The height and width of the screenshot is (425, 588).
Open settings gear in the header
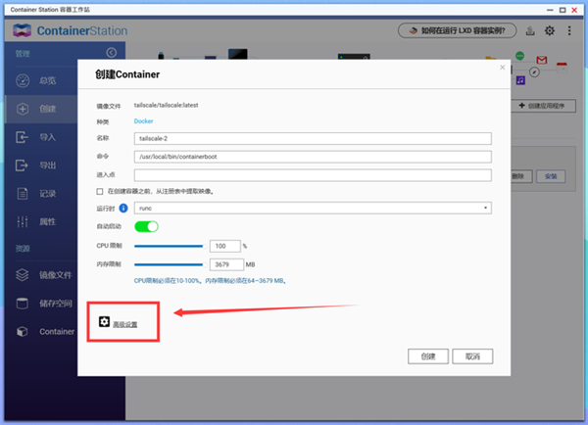(550, 30)
